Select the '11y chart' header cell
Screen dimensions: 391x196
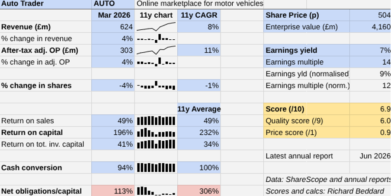156,15
